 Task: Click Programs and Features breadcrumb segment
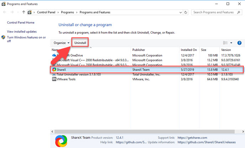pyautogui.click(x=95, y=12)
